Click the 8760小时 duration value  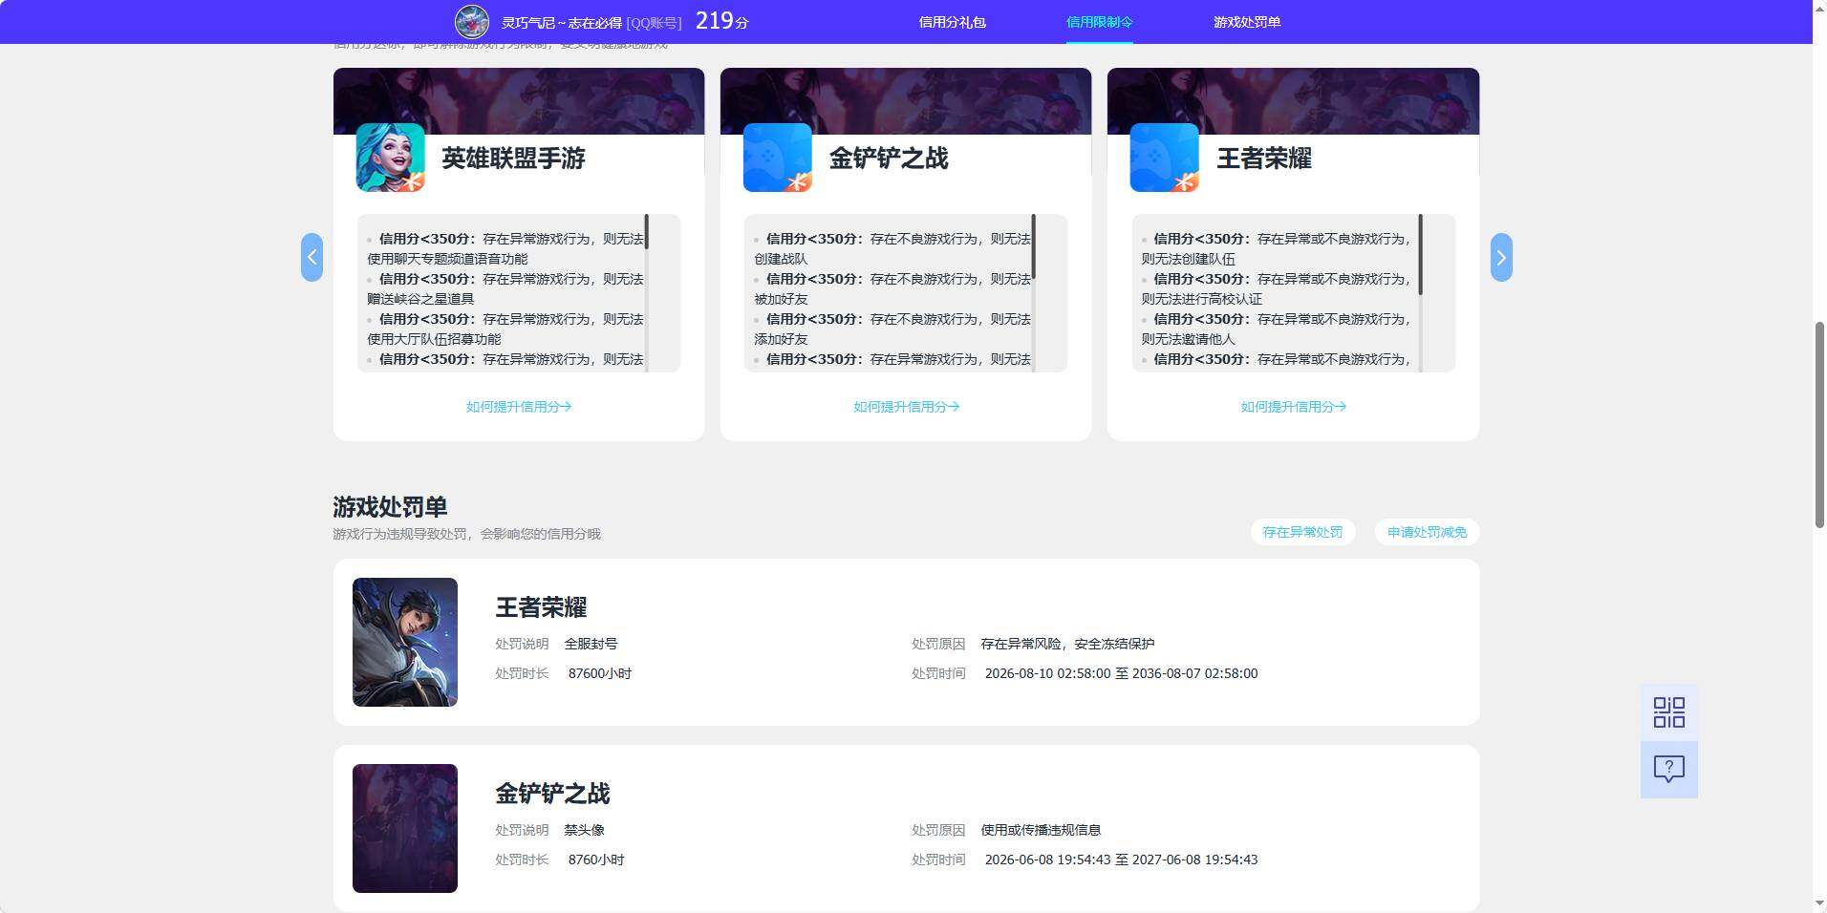click(x=596, y=860)
